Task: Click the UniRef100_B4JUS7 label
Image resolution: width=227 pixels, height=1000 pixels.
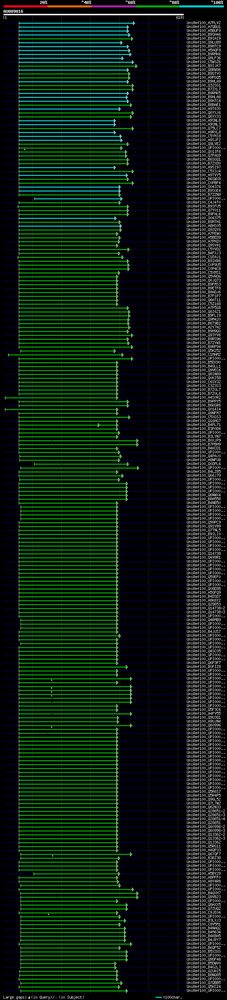Action: click(204, 632)
